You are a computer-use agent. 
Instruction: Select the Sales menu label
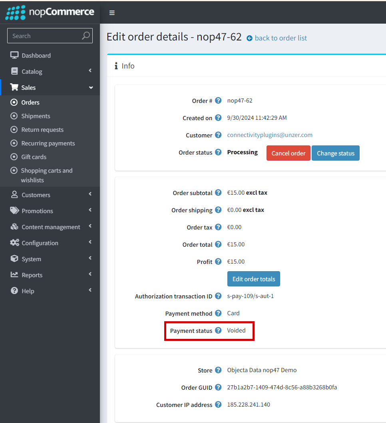(x=28, y=88)
